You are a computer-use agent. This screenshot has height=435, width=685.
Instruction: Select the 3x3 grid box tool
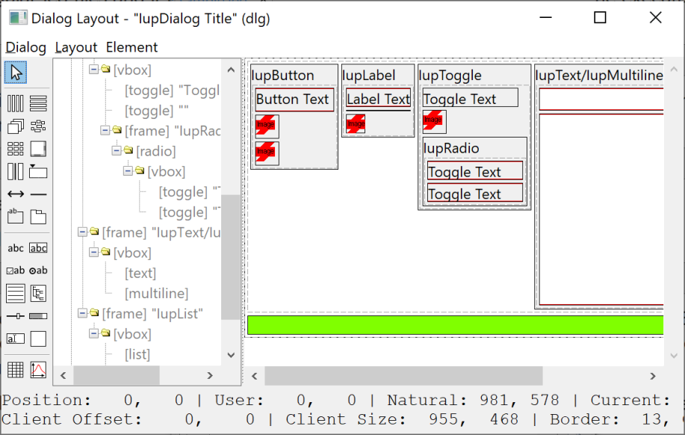(x=16, y=149)
